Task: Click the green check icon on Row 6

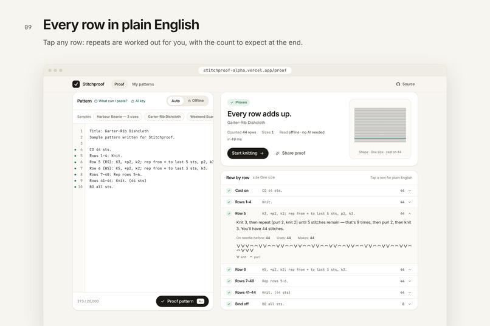Action: (x=229, y=270)
